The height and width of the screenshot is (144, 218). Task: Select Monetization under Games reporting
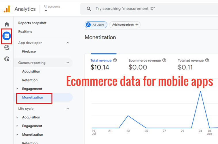pos(33,97)
